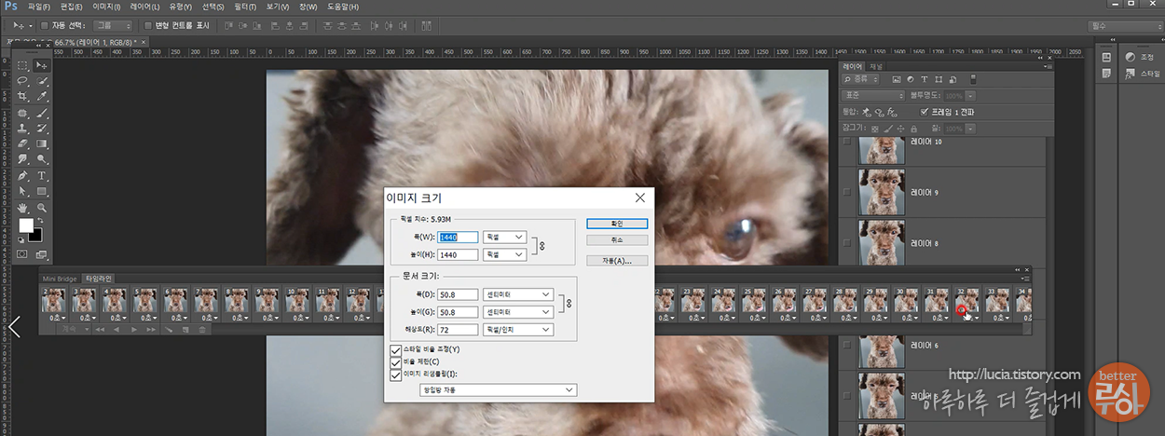Toggle Show Transform Controls checkbox
The image size is (1165, 436).
pos(148,25)
